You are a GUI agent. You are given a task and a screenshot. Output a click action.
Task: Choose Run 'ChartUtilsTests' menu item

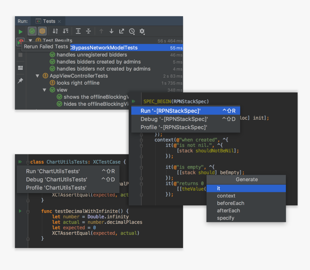(x=68, y=171)
